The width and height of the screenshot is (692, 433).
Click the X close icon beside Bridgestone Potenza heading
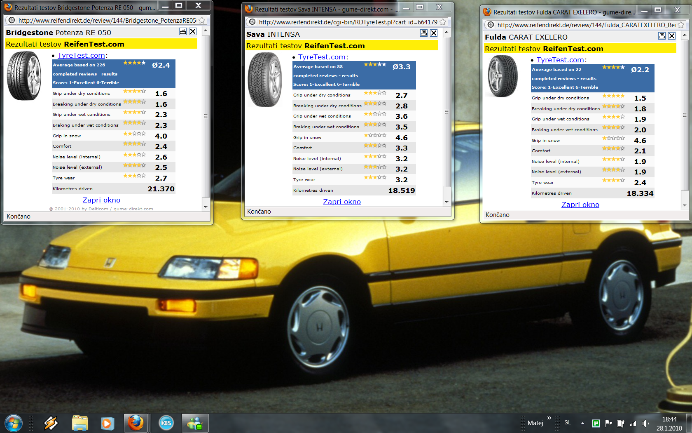tap(193, 31)
